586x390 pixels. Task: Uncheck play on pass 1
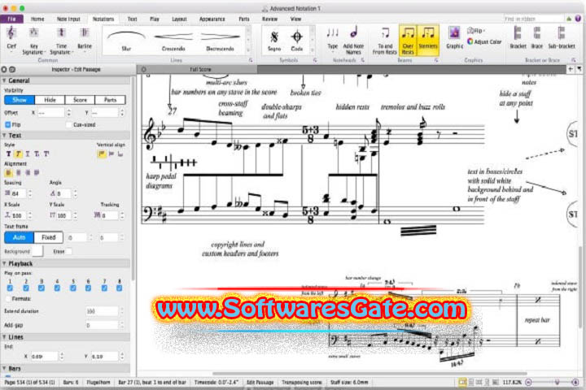10,288
